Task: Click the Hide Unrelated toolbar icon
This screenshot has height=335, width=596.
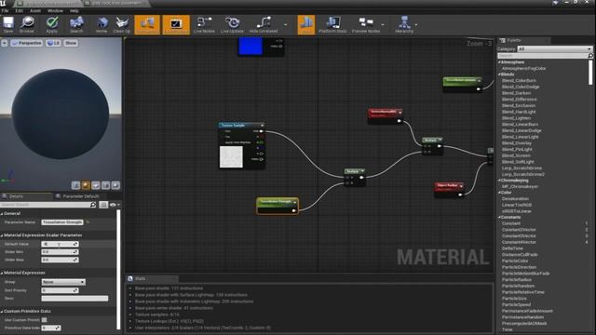Action: coord(264,24)
